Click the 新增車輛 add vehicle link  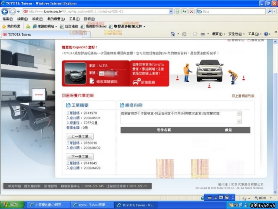click(x=148, y=82)
